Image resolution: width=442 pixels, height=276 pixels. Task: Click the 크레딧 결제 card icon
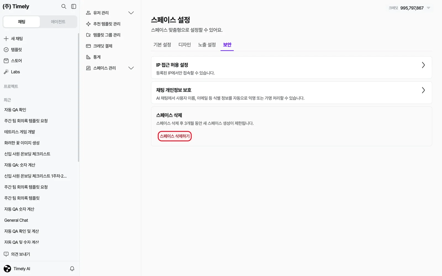(88, 46)
